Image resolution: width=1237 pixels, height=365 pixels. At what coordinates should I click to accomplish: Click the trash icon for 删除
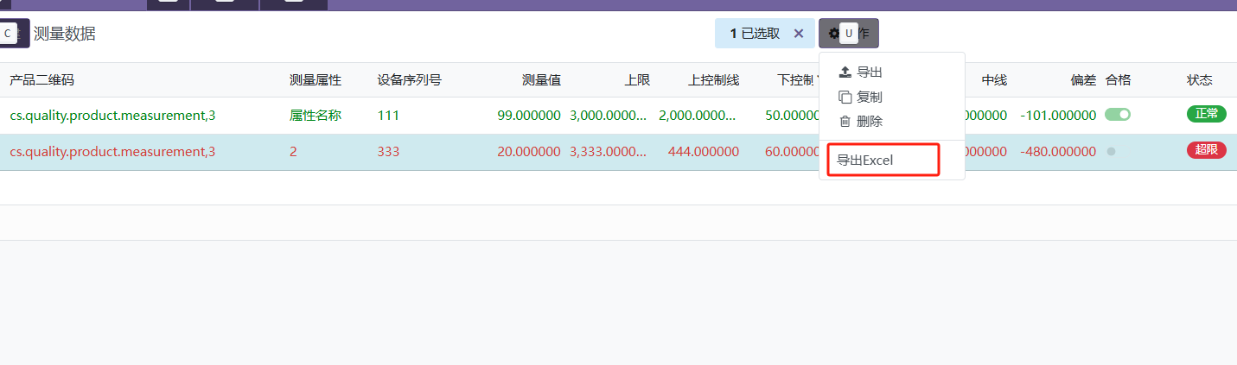[845, 122]
